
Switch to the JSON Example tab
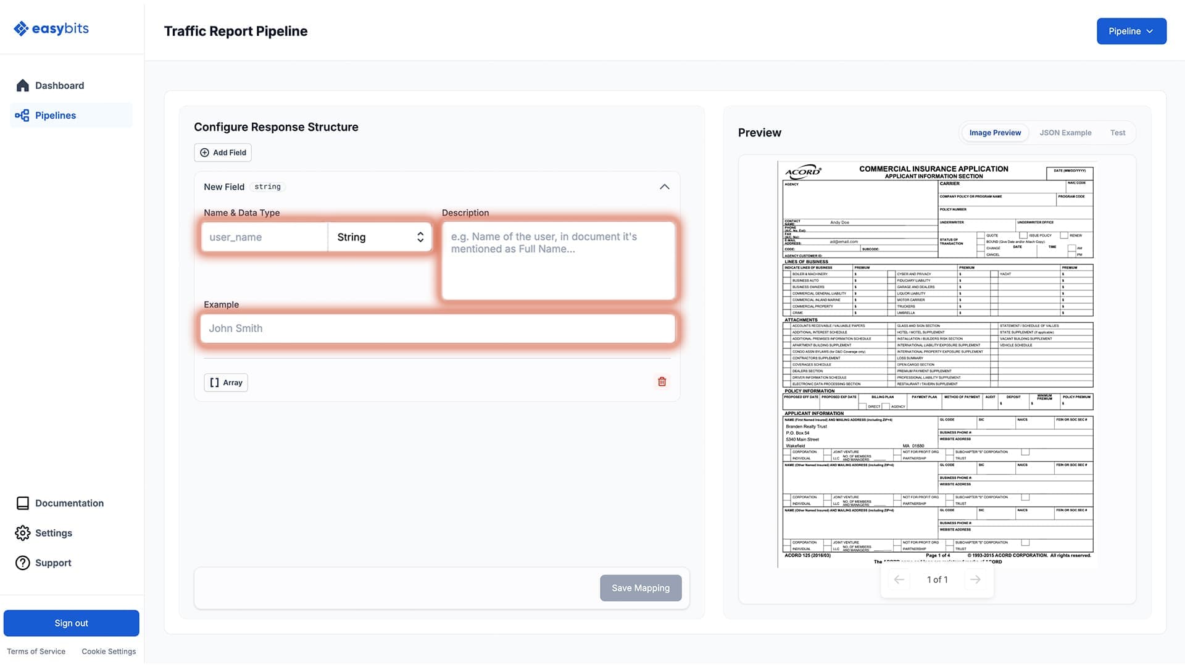click(1065, 133)
